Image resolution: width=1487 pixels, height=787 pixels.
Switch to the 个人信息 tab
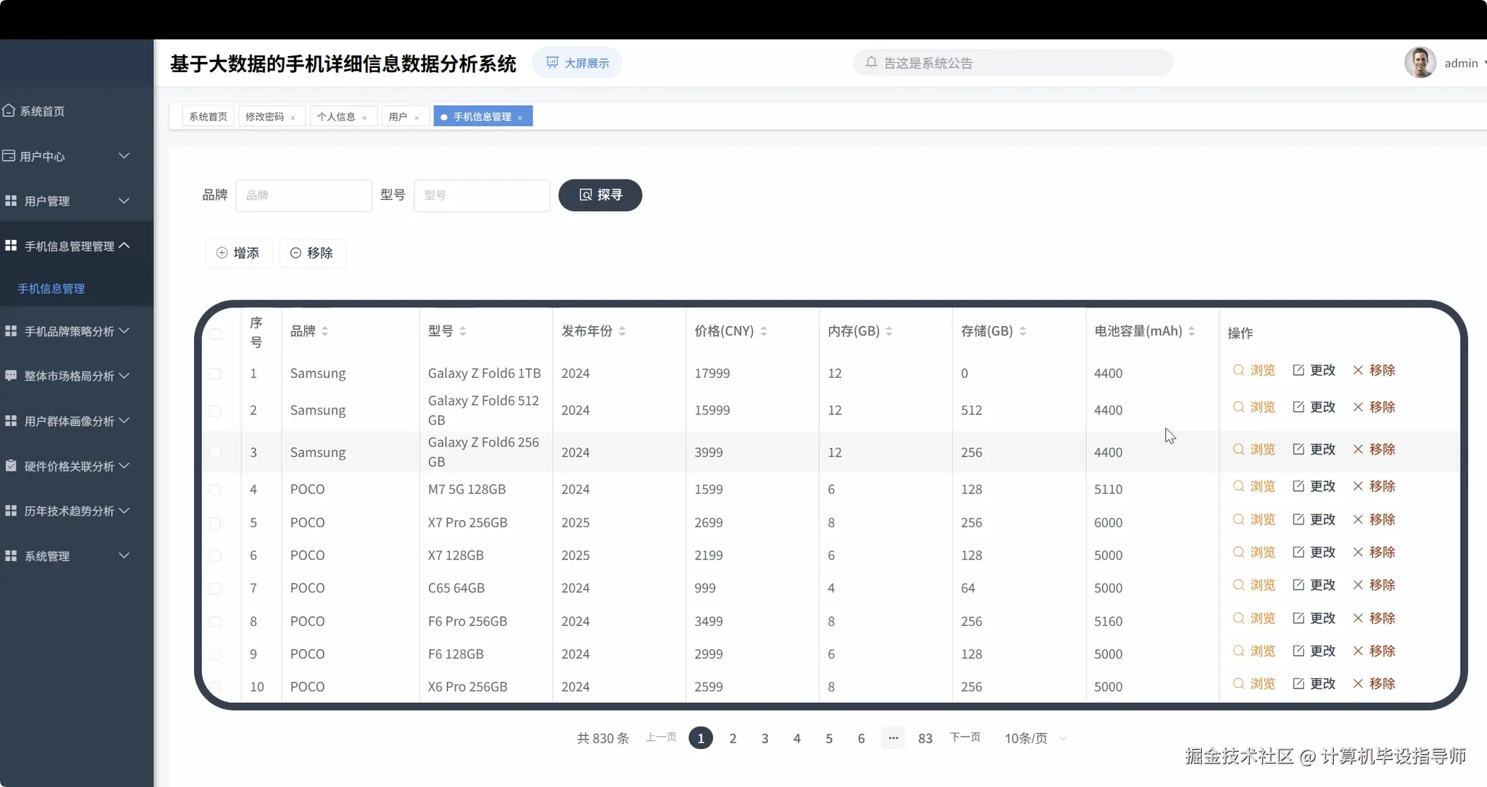click(x=338, y=116)
